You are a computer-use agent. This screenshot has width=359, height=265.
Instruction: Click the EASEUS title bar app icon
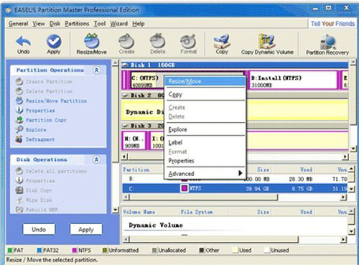[9, 10]
